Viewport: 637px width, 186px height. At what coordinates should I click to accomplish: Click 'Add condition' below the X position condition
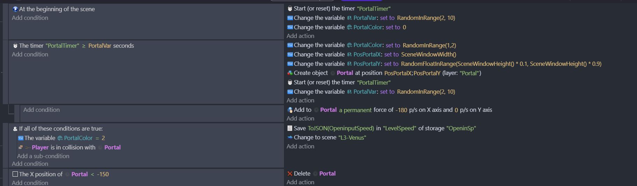[x=30, y=183]
